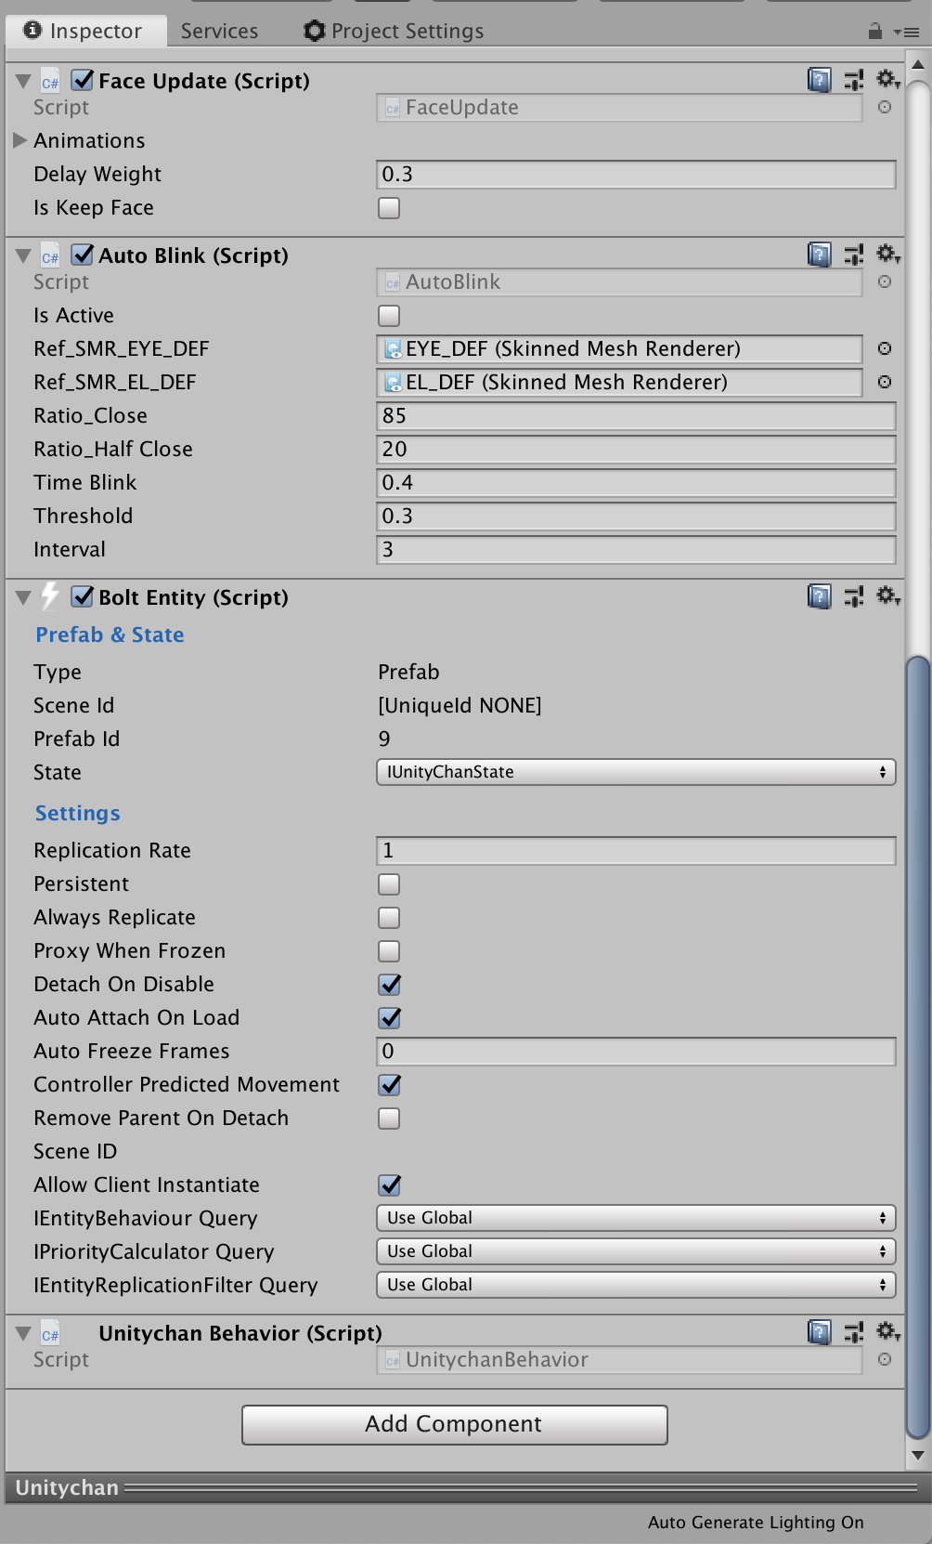The width and height of the screenshot is (932, 1544).
Task: Expand the Animations array foldout
Action: 19,140
